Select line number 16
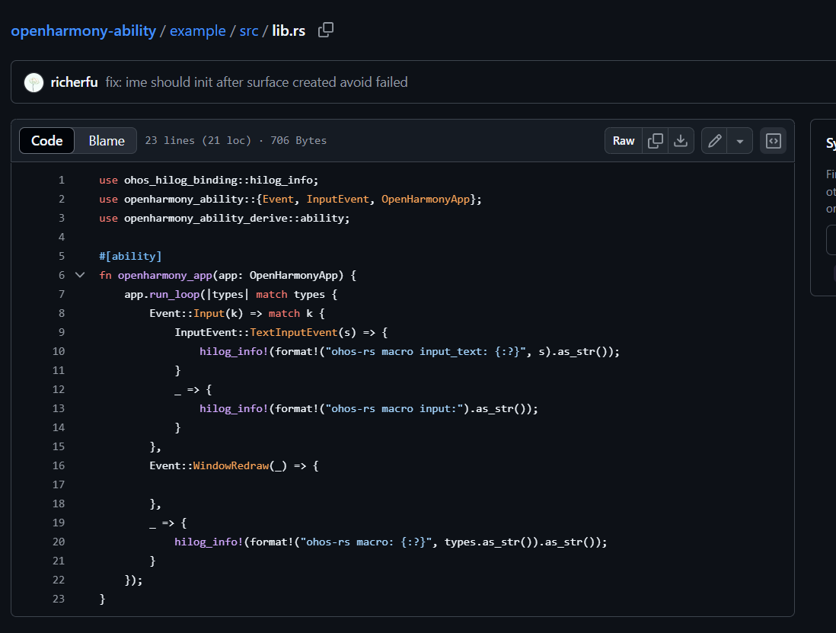Screen dimensions: 836x633 click(x=59, y=465)
